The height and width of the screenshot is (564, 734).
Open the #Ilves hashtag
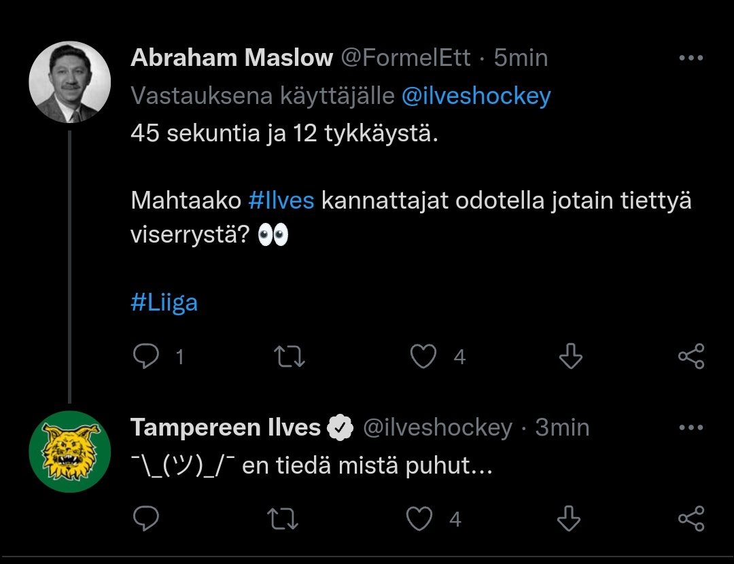[x=281, y=201]
